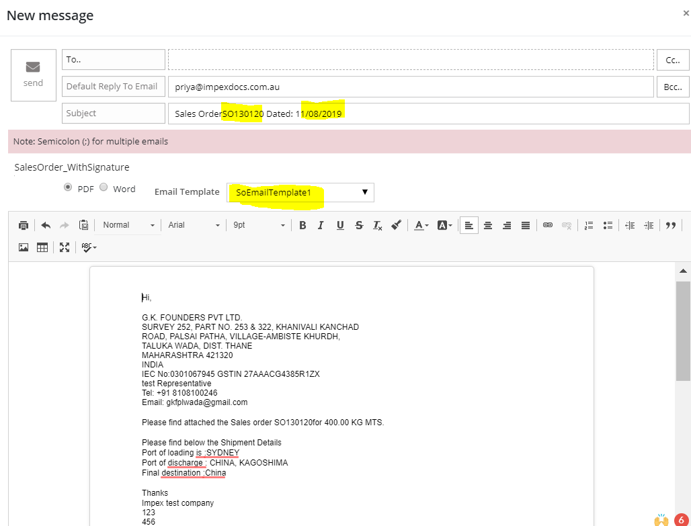Click the 'G.K. FOUNDERS PVT LTD.' line

pyautogui.click(x=192, y=318)
